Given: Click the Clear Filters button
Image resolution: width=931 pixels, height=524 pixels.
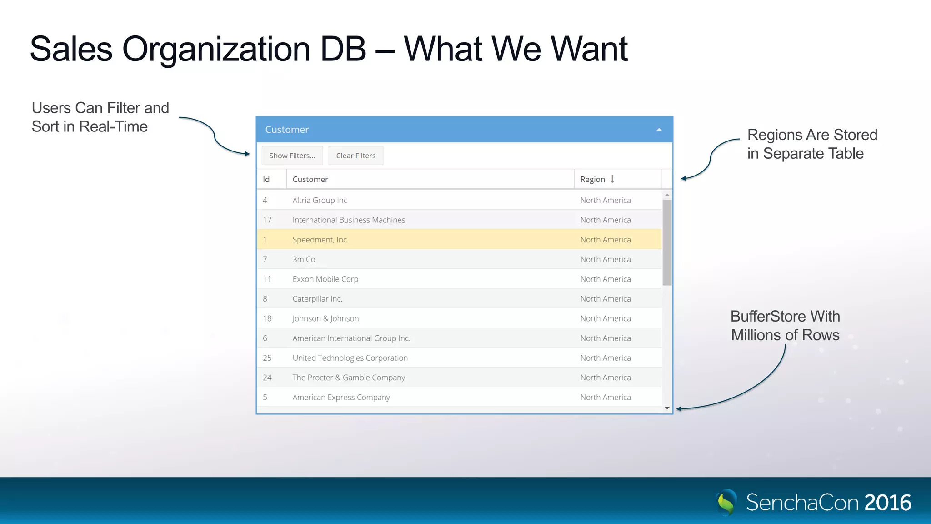Looking at the screenshot, I should pyautogui.click(x=356, y=156).
